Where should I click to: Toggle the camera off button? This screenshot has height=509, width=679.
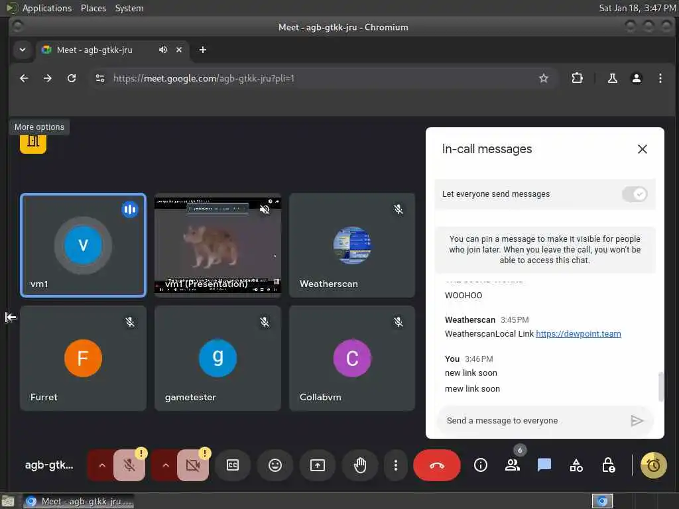pyautogui.click(x=193, y=465)
